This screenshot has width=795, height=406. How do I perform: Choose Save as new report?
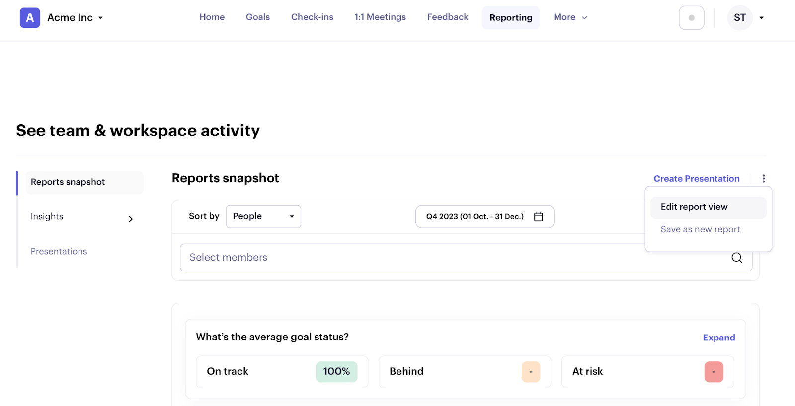pos(700,230)
